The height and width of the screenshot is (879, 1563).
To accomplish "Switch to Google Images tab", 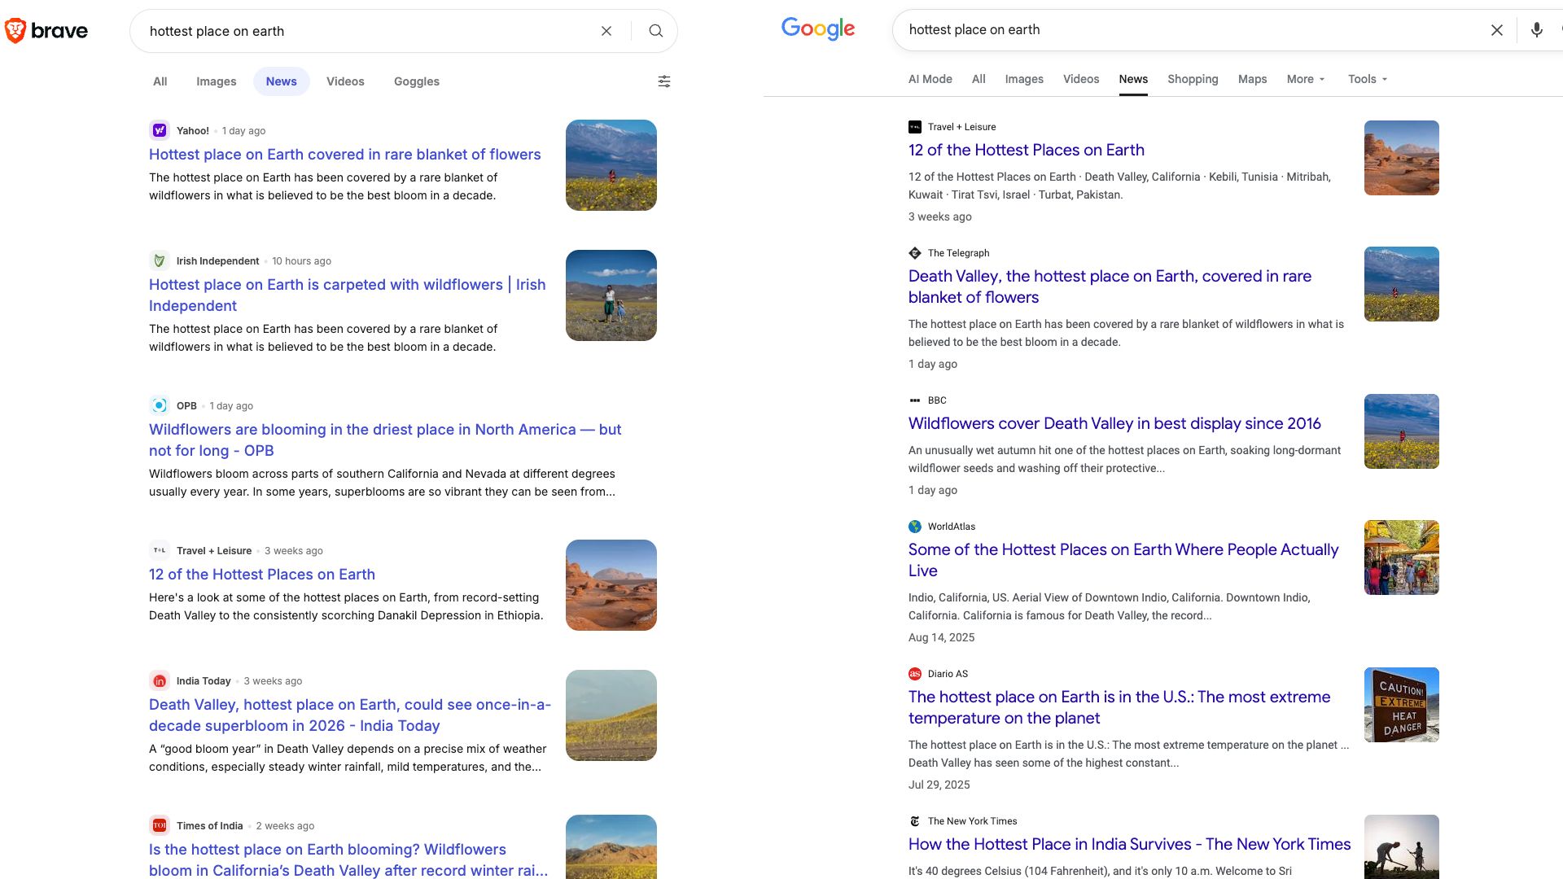I will click(x=1024, y=79).
